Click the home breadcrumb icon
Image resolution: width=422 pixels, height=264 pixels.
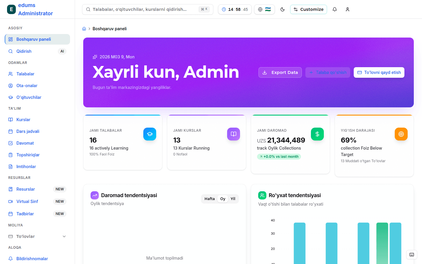coord(84,28)
